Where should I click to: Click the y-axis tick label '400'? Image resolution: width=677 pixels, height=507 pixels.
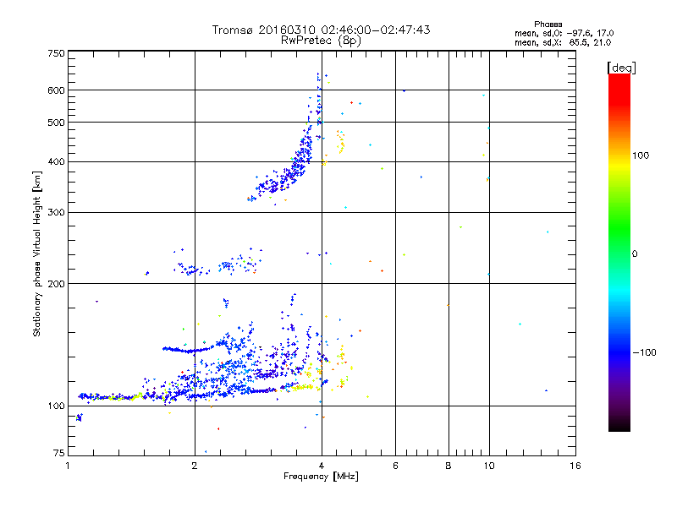(57, 161)
